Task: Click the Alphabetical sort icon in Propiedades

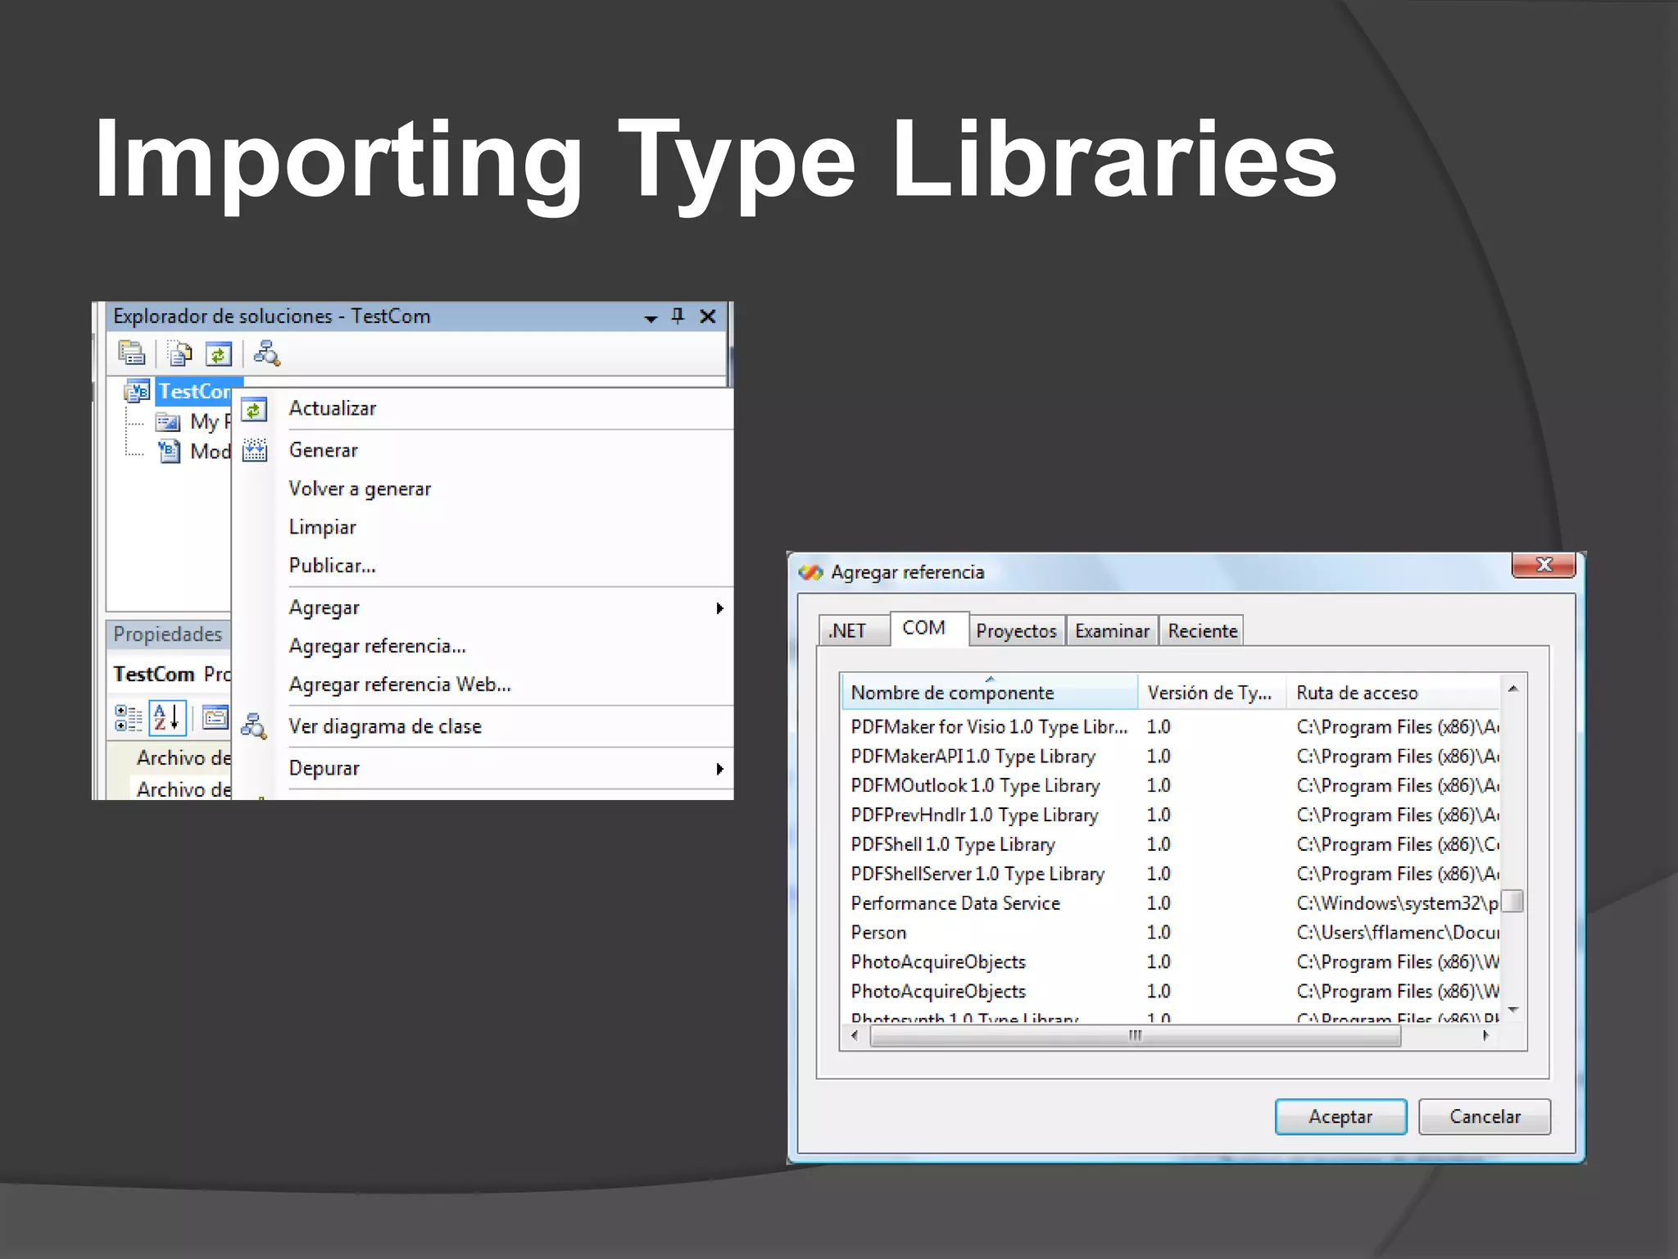Action: click(167, 718)
